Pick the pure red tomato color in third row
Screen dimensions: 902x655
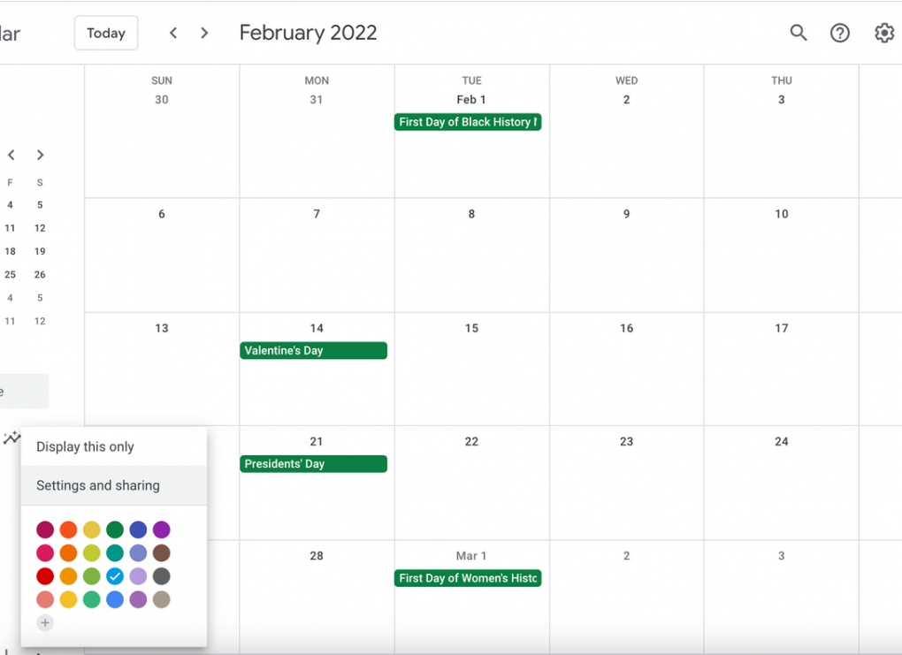(45, 575)
